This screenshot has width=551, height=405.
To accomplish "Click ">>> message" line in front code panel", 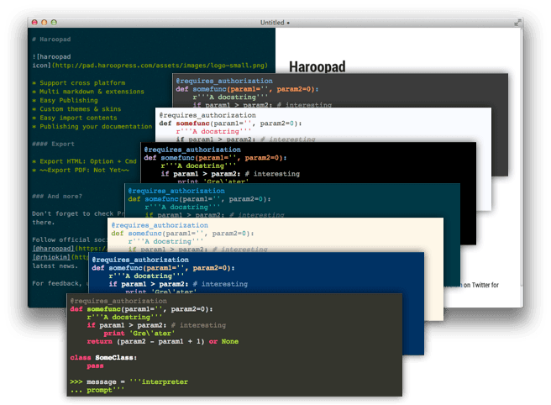I will coord(128,381).
